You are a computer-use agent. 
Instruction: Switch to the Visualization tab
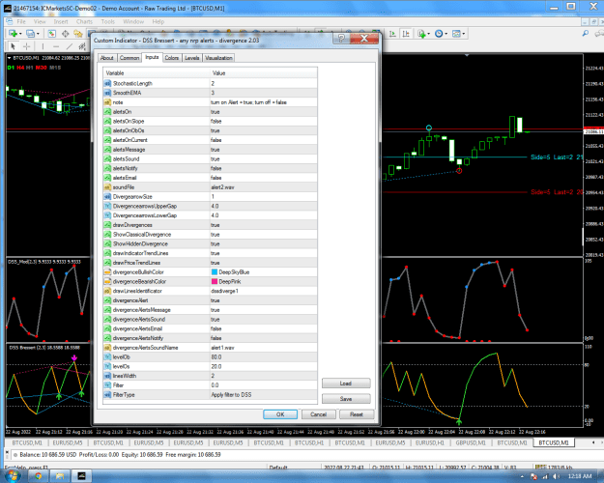(x=218, y=58)
